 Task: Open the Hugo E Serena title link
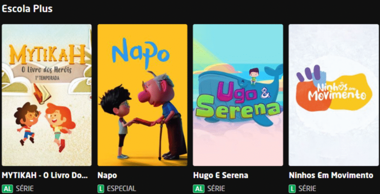220,175
